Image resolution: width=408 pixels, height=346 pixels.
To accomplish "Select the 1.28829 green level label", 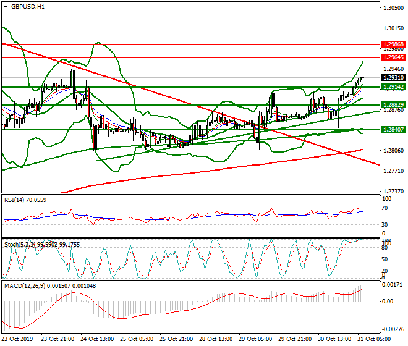I will point(393,105).
